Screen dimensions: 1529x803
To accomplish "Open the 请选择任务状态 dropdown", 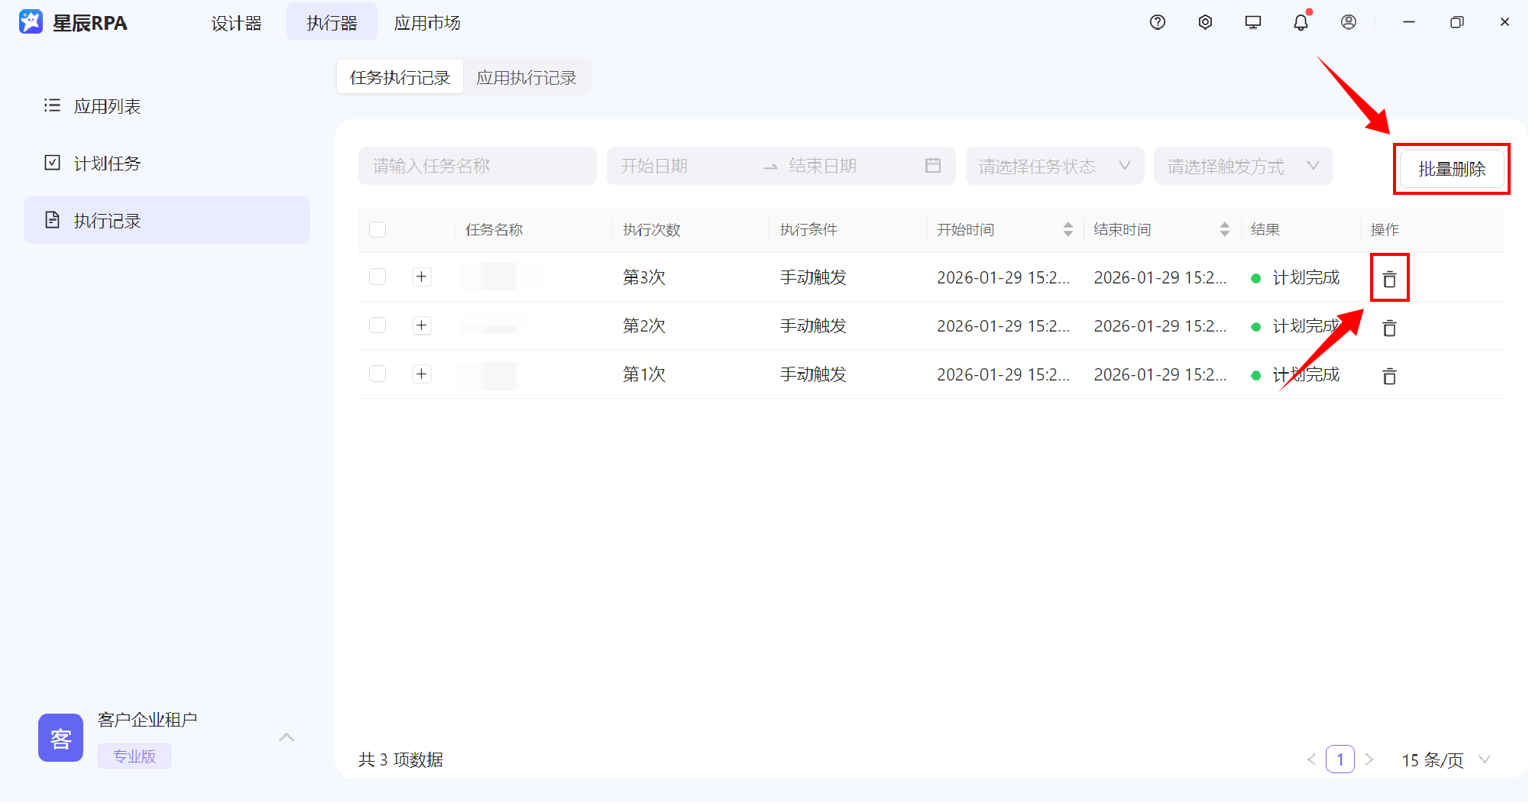I will tap(1054, 165).
